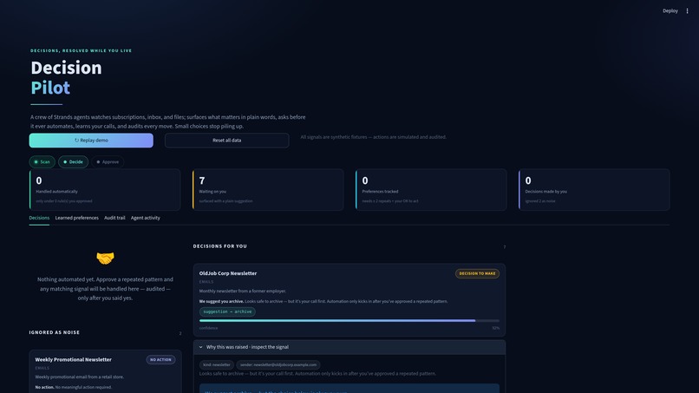The height and width of the screenshot is (393, 699).
Task: Click the DECISION TO MAKE badge
Action: pos(477,273)
